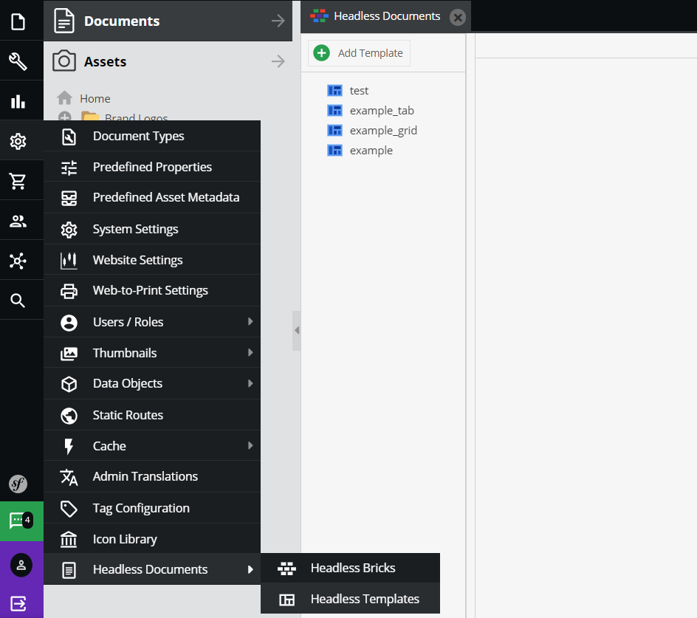Viewport: 697px width, 618px height.
Task: Click the Web-to-Print printer icon
Action: (x=69, y=291)
